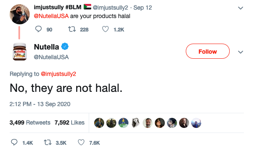
Task: Retweet Nutella's reply showing 3.5K
Action: [48, 142]
